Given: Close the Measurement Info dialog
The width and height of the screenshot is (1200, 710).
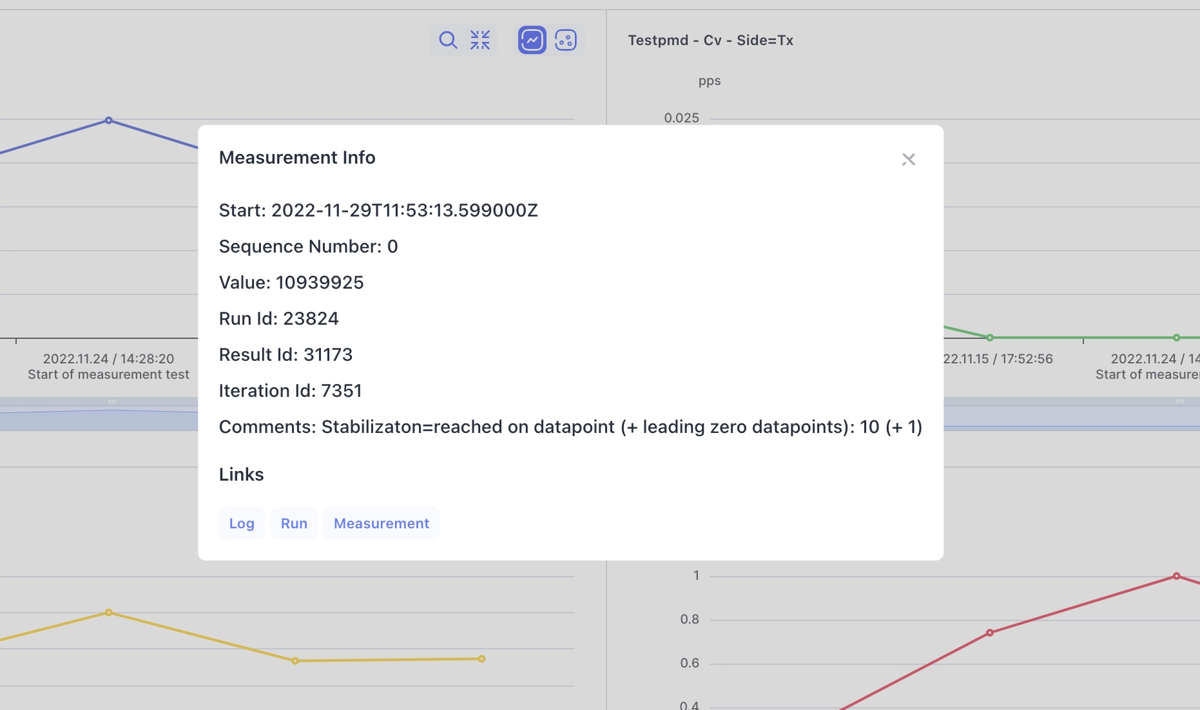Looking at the screenshot, I should point(908,159).
